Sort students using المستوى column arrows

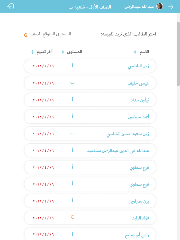click(62, 52)
